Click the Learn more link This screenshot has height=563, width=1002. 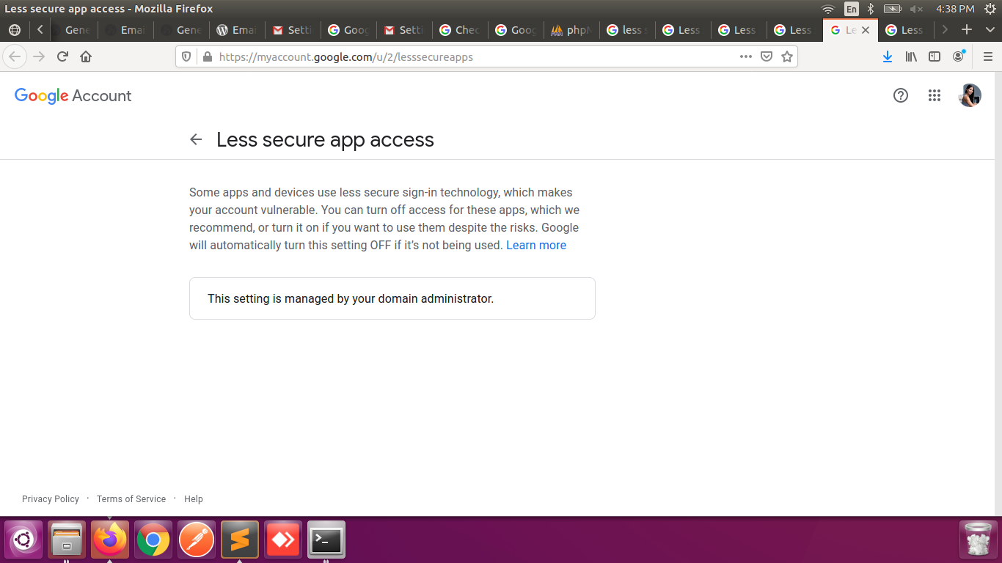[x=535, y=245]
